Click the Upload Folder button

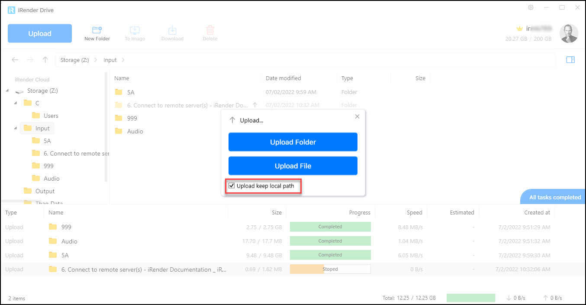coord(293,142)
